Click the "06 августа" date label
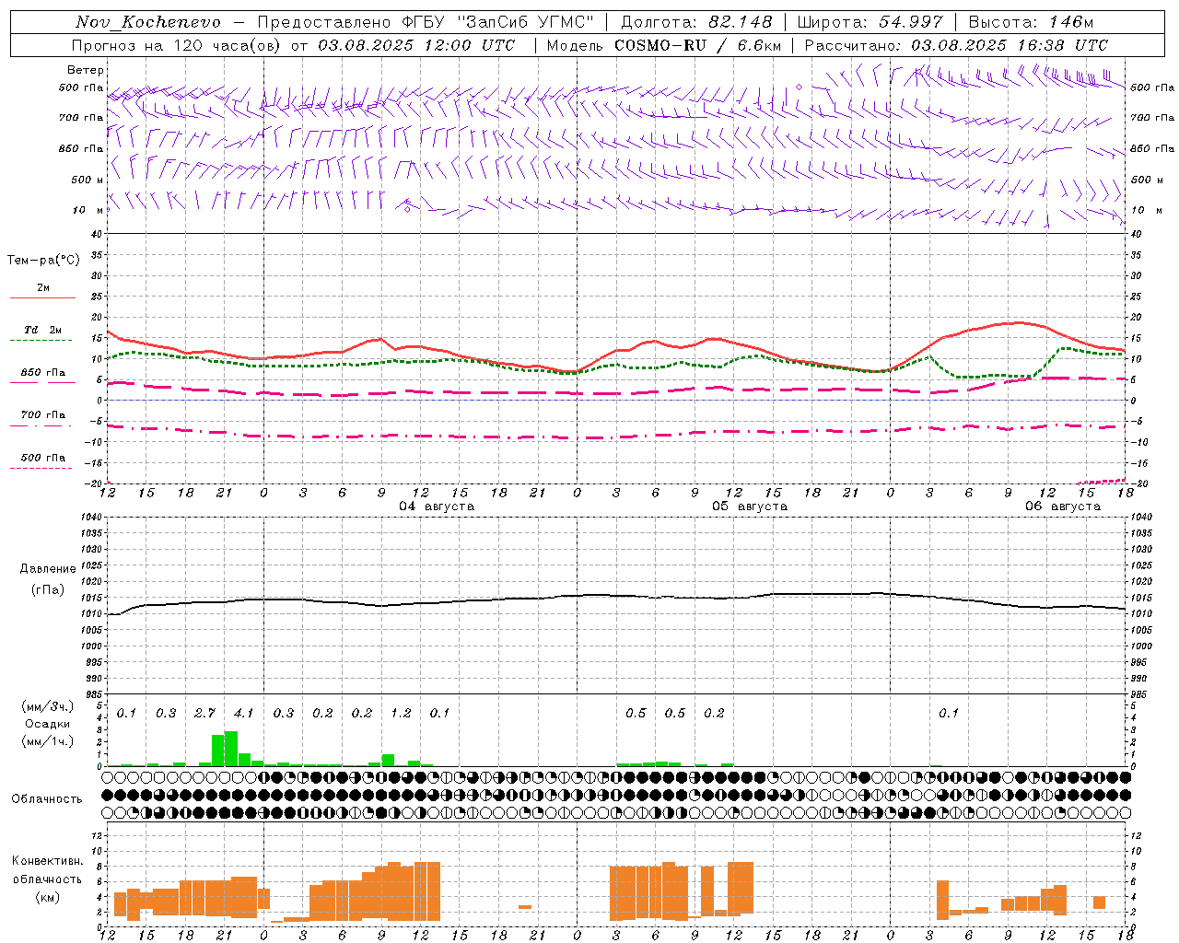 pyautogui.click(x=1063, y=506)
